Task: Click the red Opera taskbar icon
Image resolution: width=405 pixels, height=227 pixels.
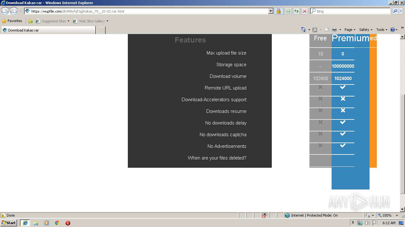Action: 68,223
